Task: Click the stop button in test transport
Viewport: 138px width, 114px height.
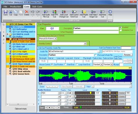Action: [x=59, y=108]
